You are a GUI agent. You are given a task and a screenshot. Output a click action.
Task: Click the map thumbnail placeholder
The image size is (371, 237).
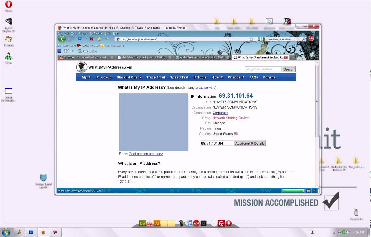(x=154, y=122)
